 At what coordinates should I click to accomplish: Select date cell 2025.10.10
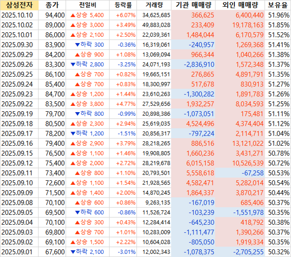[x=19, y=15]
